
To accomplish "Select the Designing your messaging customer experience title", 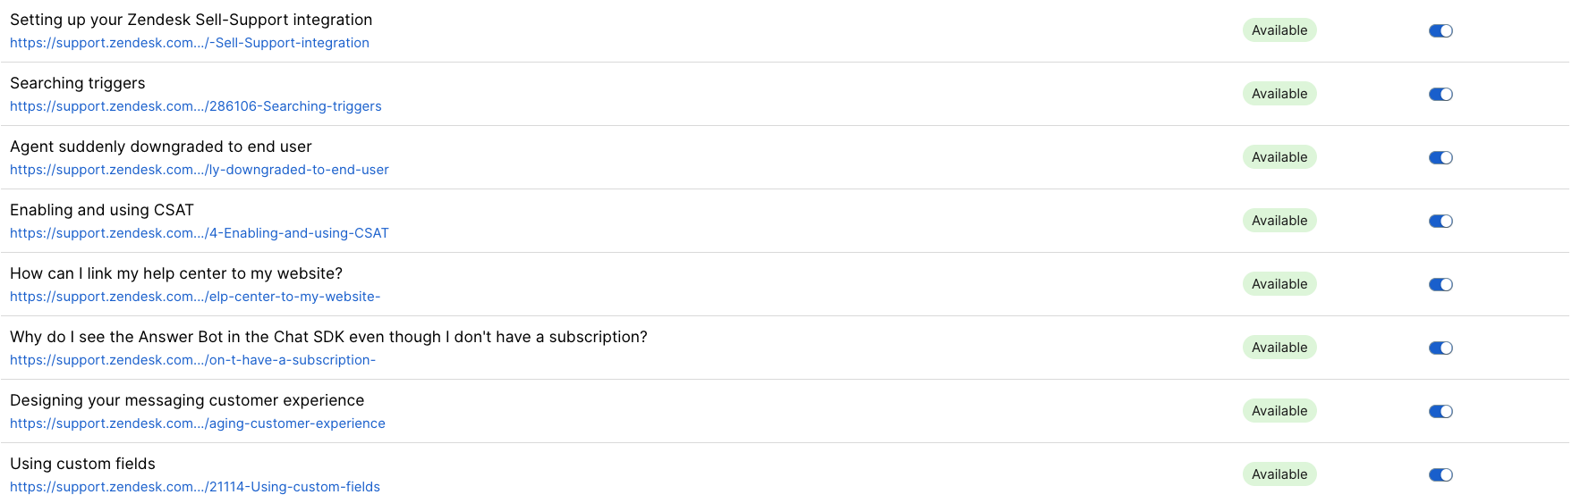I will pos(187,400).
